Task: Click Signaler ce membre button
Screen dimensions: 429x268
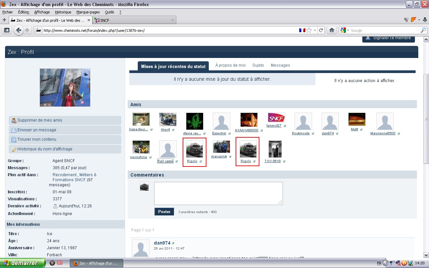Action: pyautogui.click(x=388, y=38)
